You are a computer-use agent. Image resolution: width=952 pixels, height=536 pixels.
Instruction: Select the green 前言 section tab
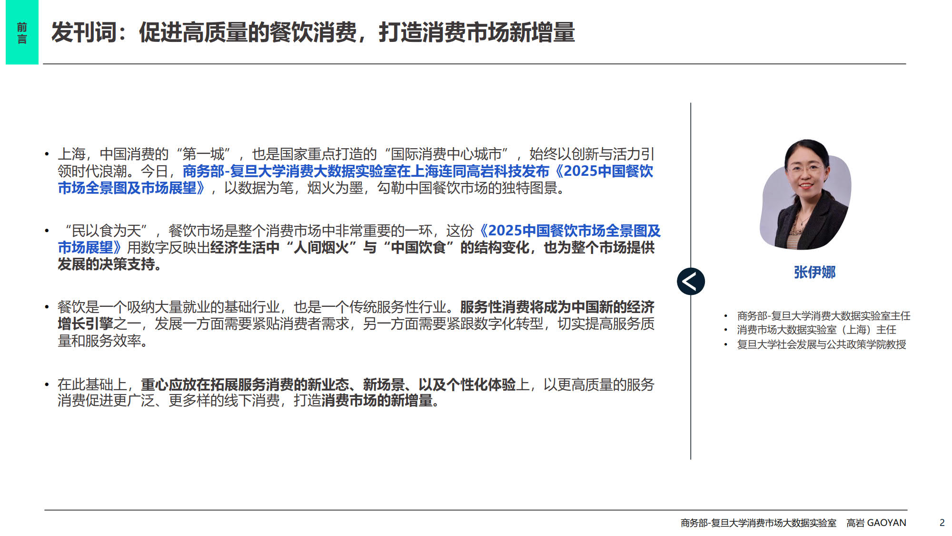click(x=22, y=32)
